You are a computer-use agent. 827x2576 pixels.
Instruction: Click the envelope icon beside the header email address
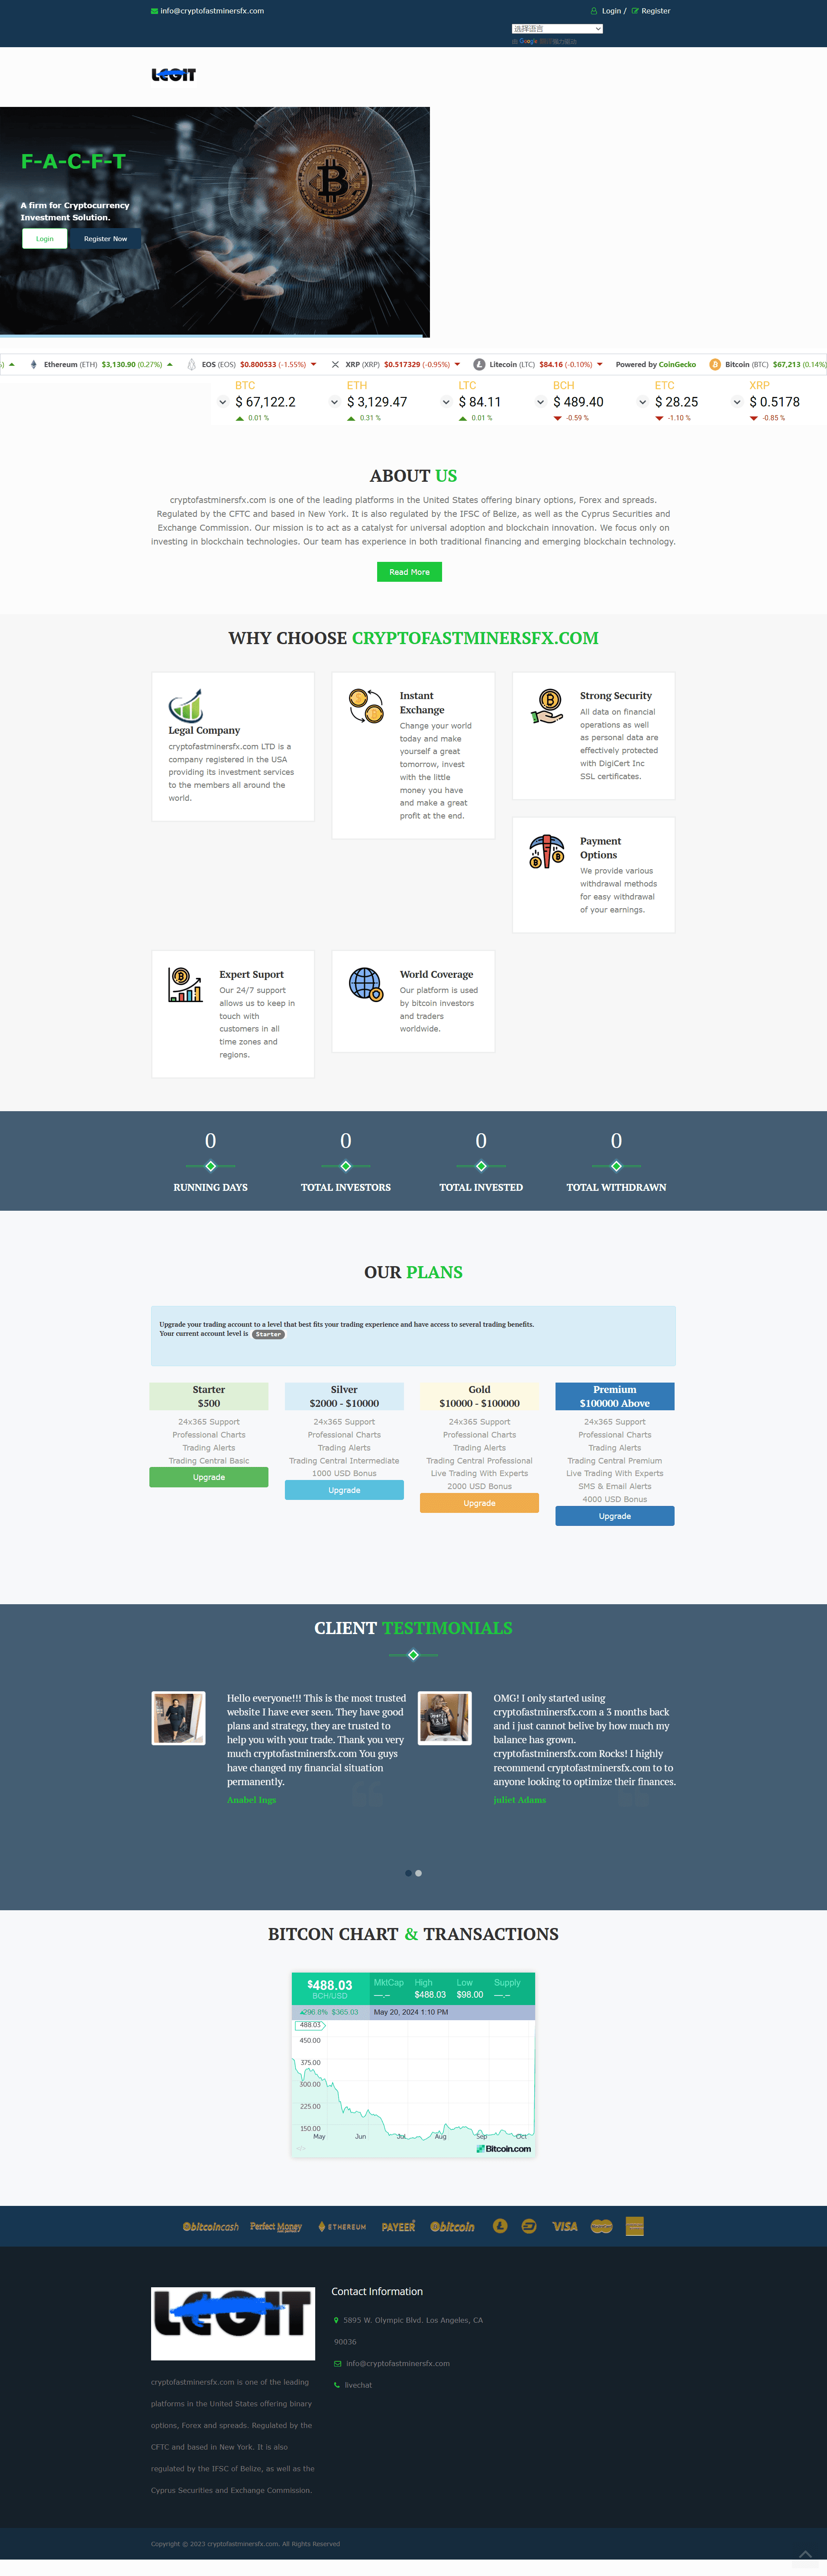[x=154, y=11]
